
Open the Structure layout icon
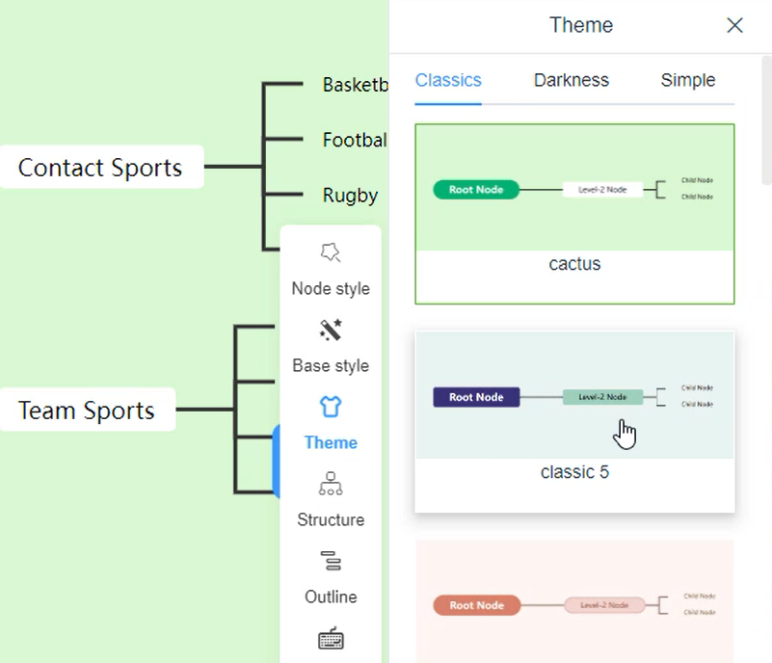(331, 484)
